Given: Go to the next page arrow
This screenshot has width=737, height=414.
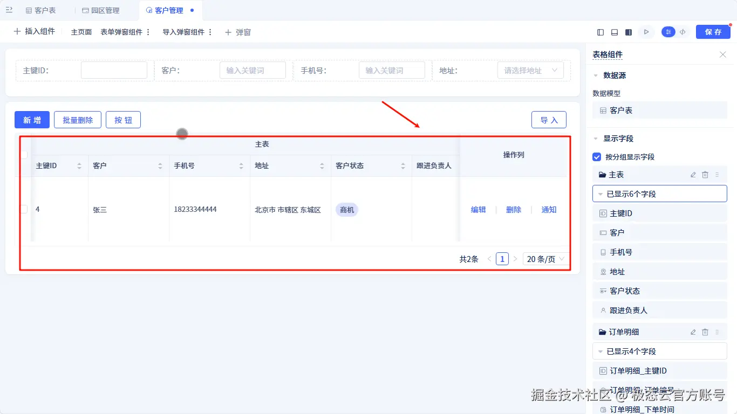Looking at the screenshot, I should (515, 259).
